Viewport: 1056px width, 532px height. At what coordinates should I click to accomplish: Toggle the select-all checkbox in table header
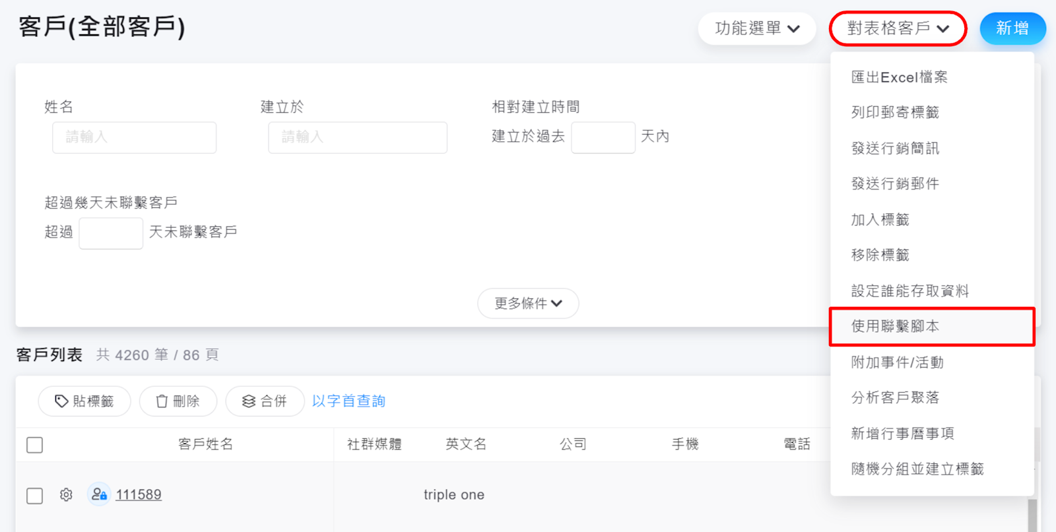[x=35, y=445]
